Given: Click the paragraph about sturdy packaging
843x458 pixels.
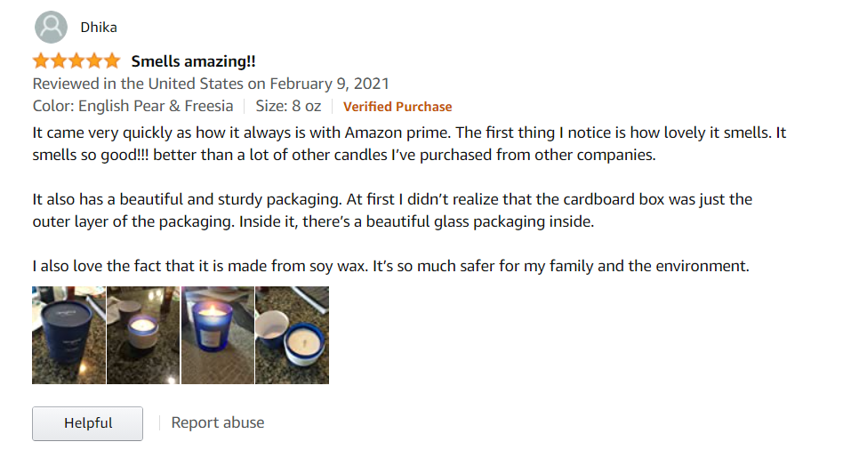Looking at the screenshot, I should click(x=392, y=210).
